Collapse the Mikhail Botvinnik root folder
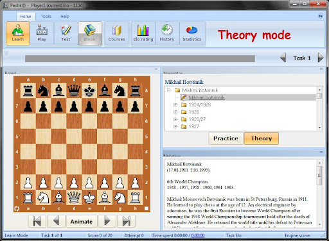This screenshot has width=329, height=241. 169,90
